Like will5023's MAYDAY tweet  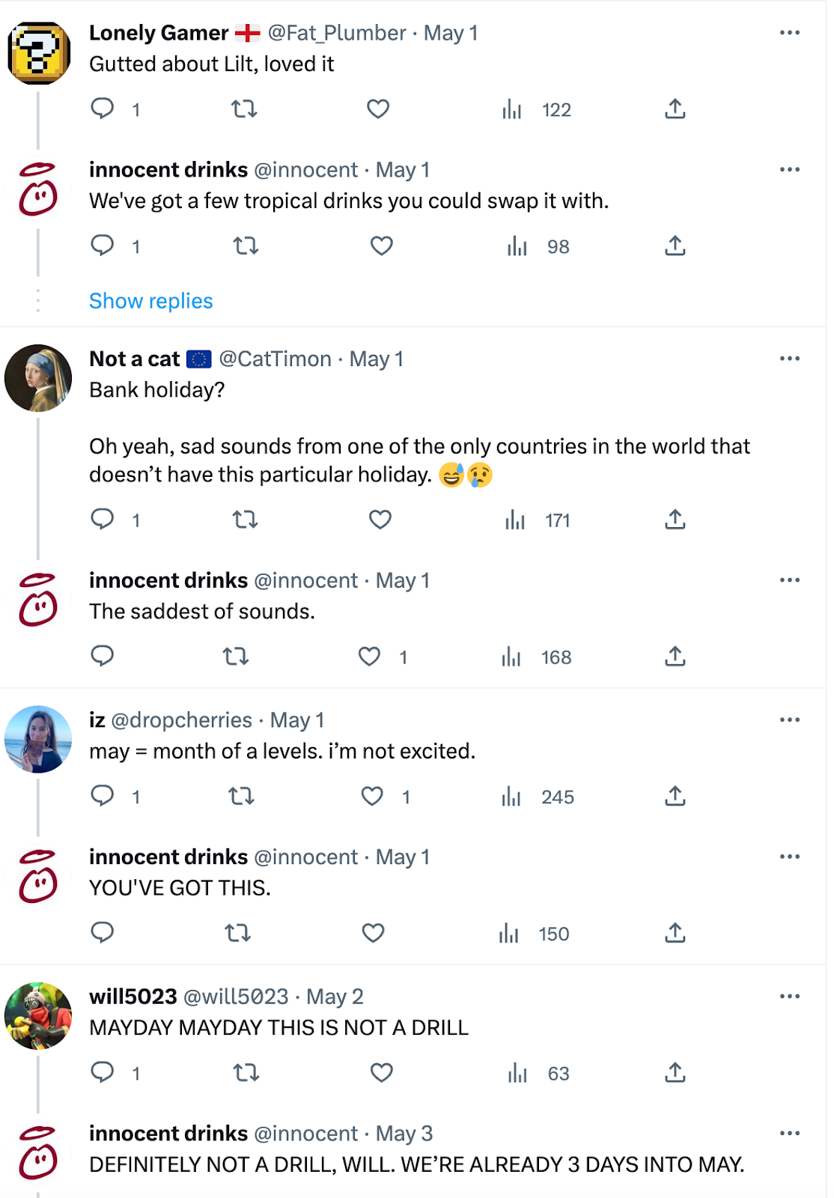tap(382, 1073)
